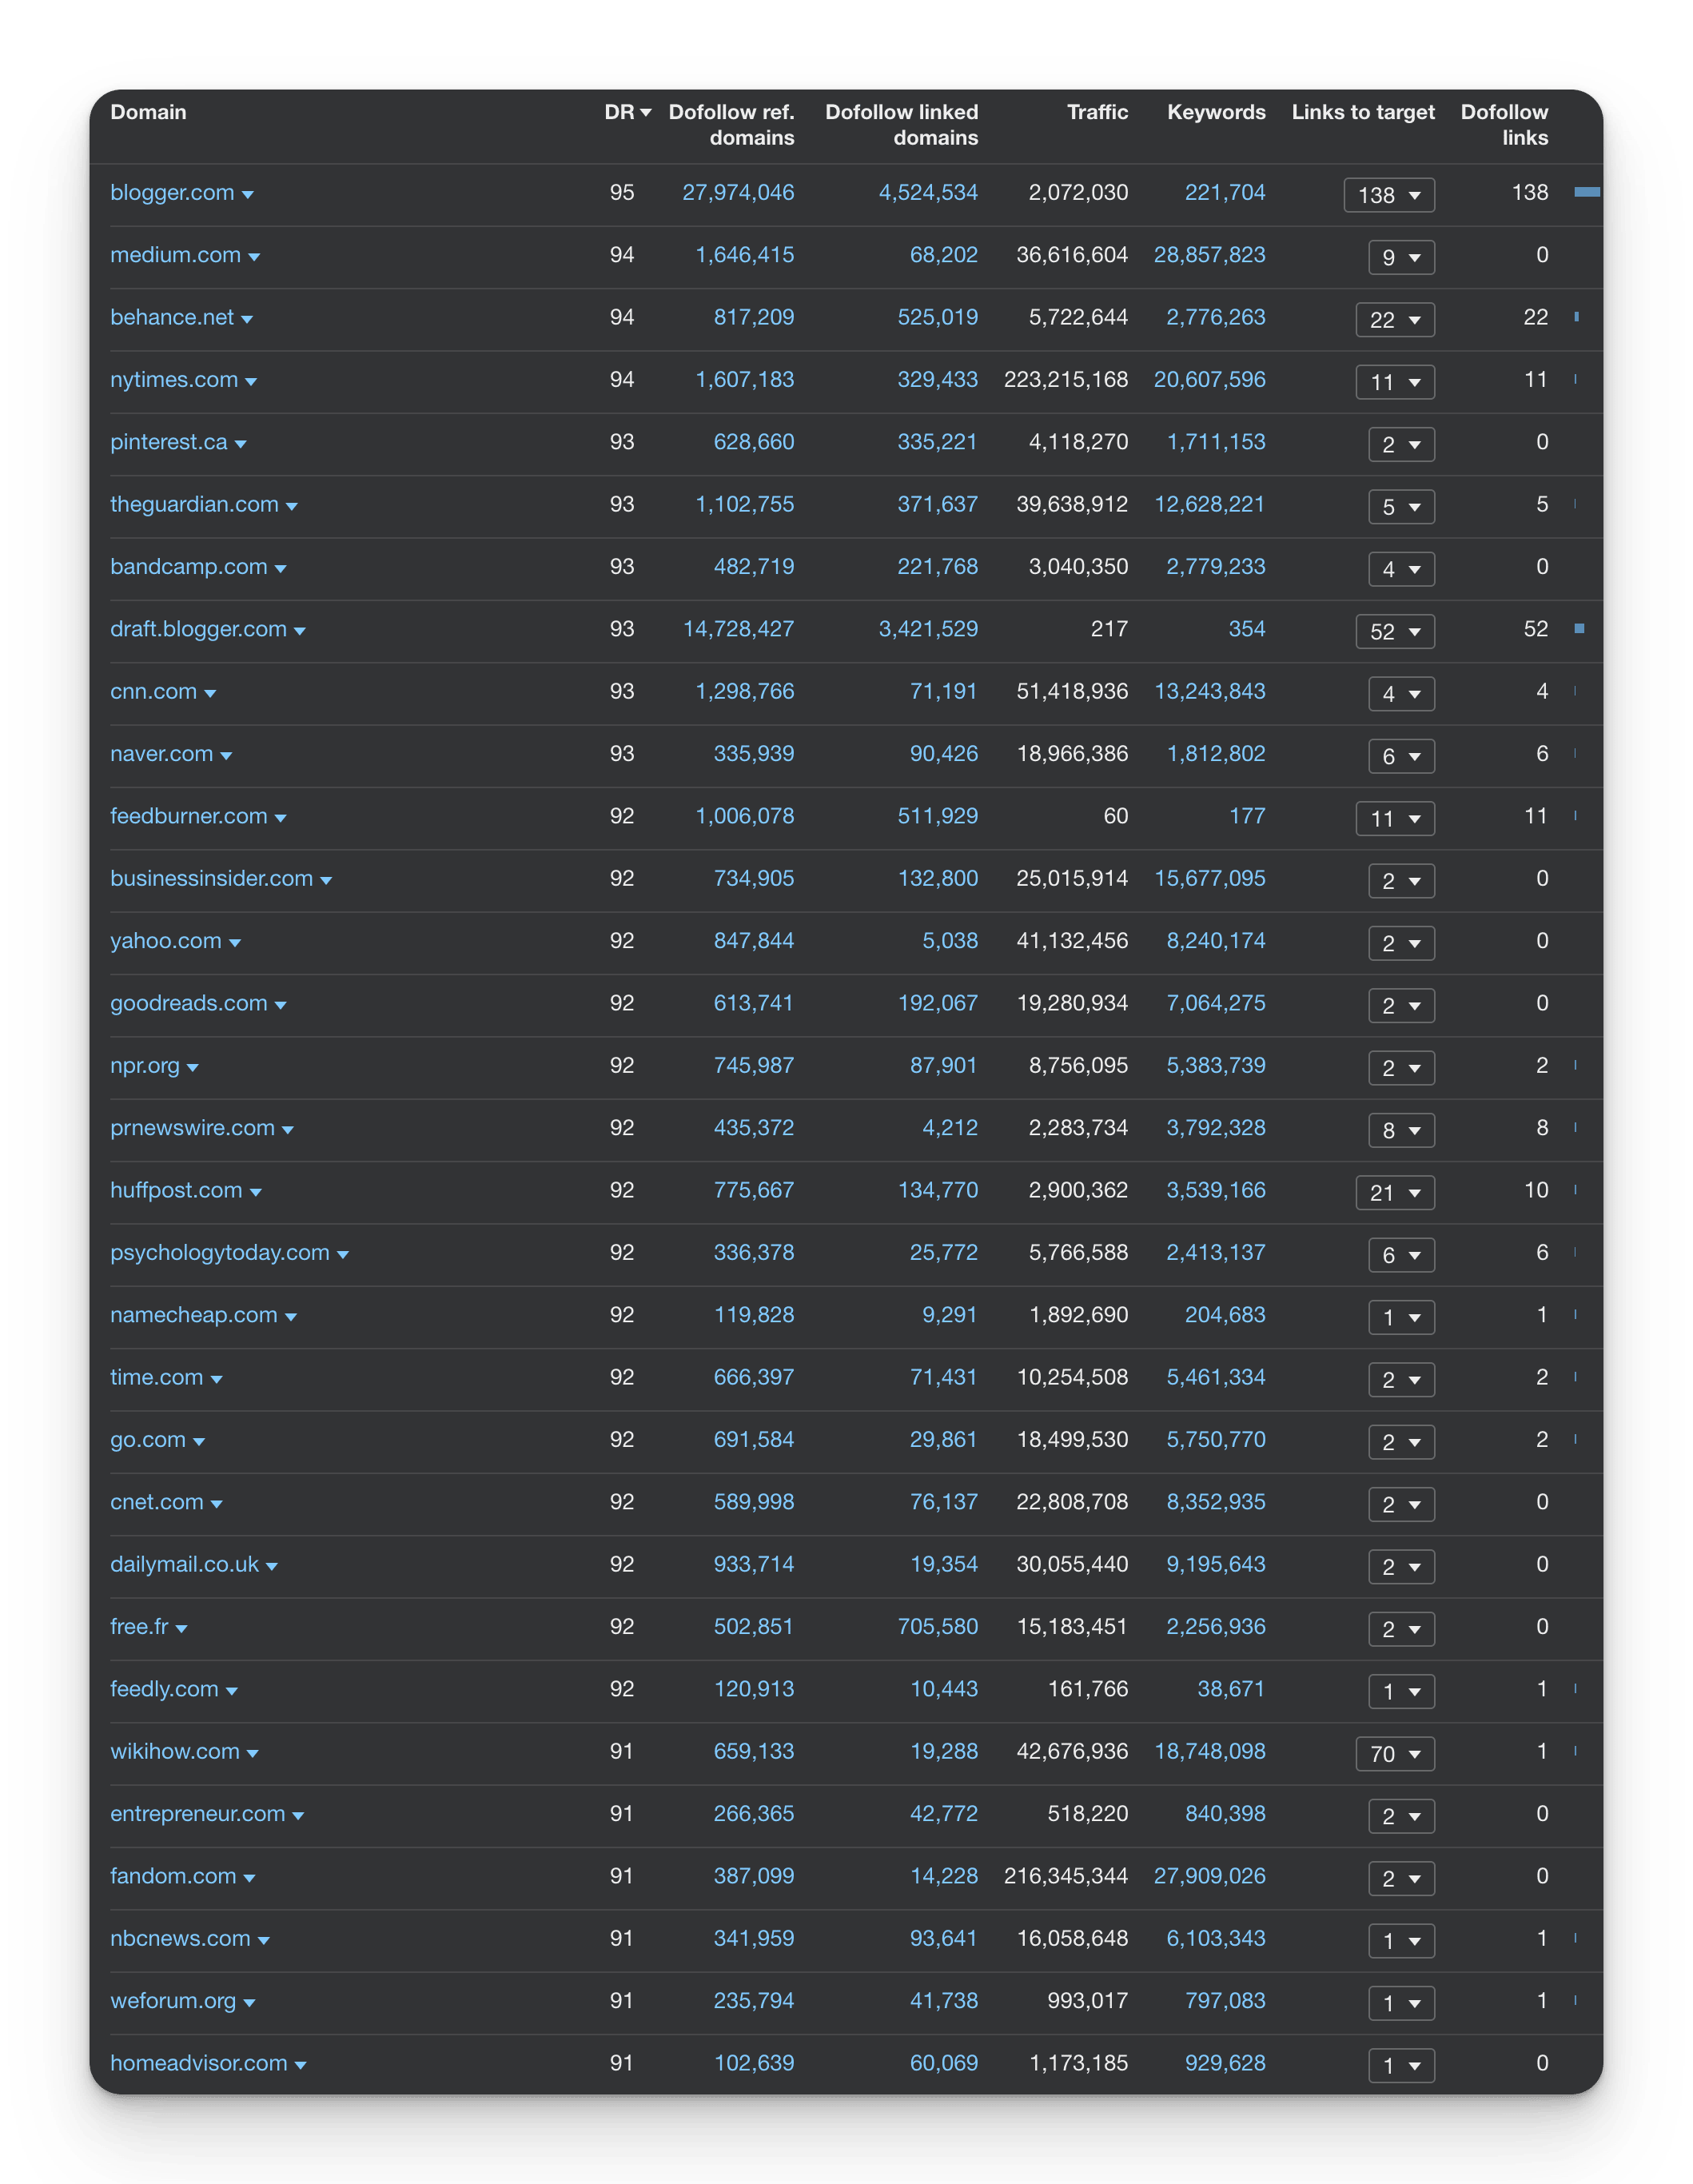
Task: Click nytimes.com keywords value 20,607,596
Action: [x=1210, y=379]
